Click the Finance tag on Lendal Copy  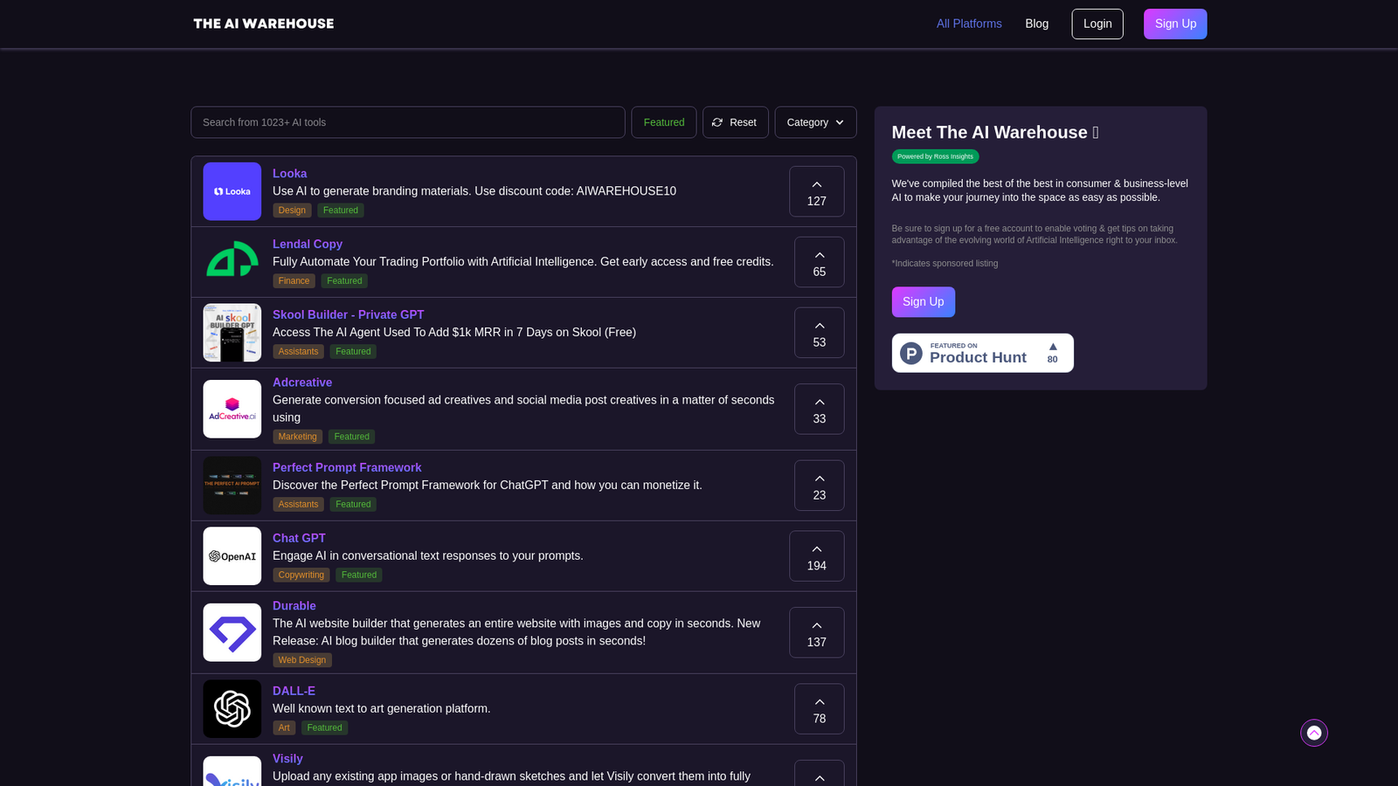[x=294, y=281]
